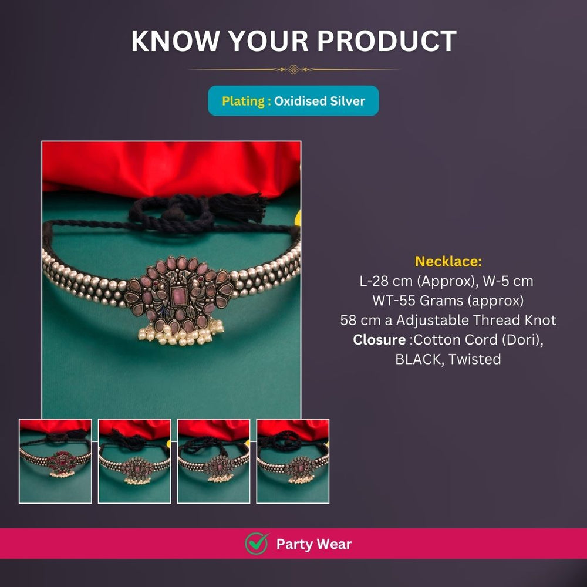Click the L-28 cm (Approx), W-5 cm line
This screenshot has height=587, width=587.
(x=446, y=281)
